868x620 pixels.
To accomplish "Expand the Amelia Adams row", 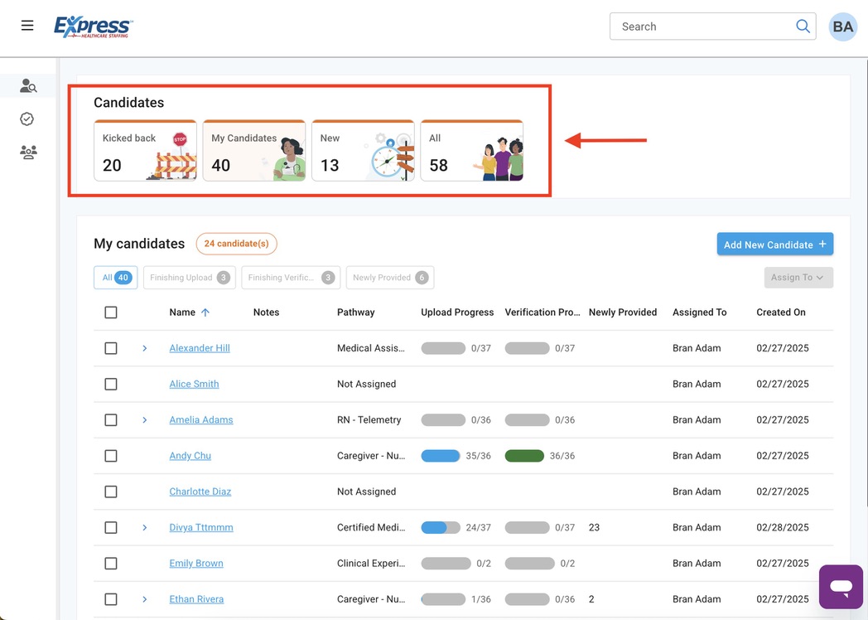I will (145, 420).
